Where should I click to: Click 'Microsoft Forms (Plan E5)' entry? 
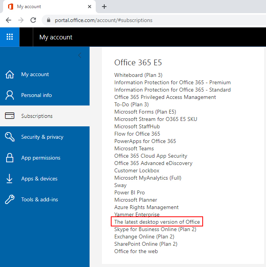tap(145, 112)
